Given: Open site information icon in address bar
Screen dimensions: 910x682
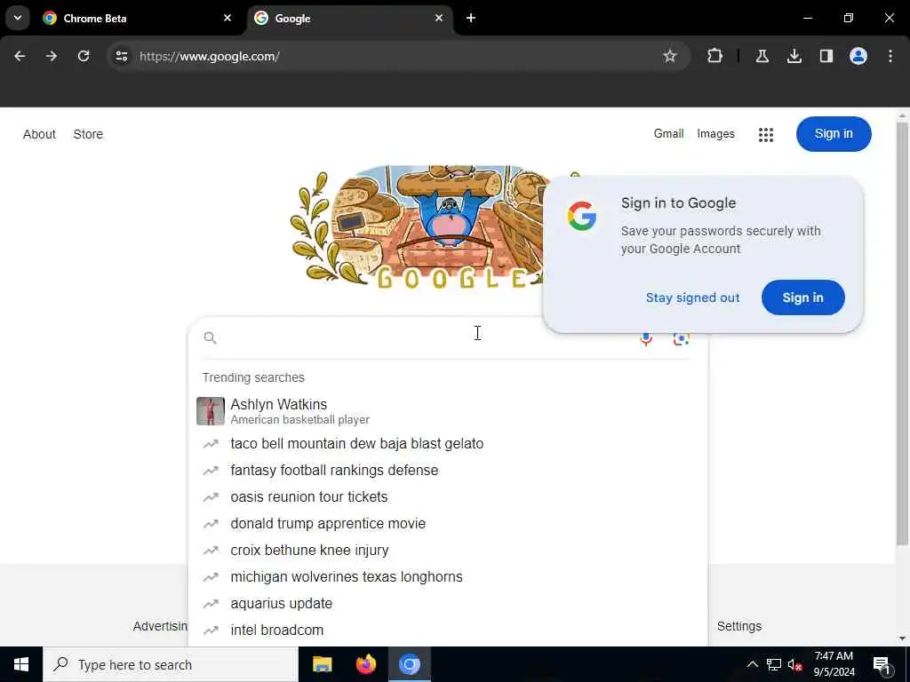Looking at the screenshot, I should click(x=121, y=56).
